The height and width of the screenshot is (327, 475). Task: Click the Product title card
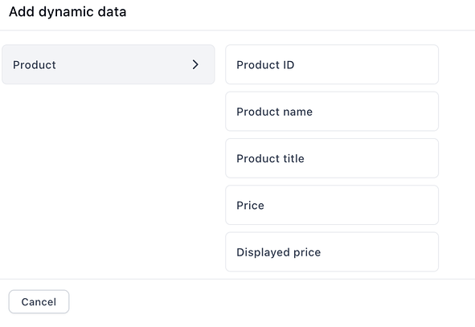click(x=332, y=158)
